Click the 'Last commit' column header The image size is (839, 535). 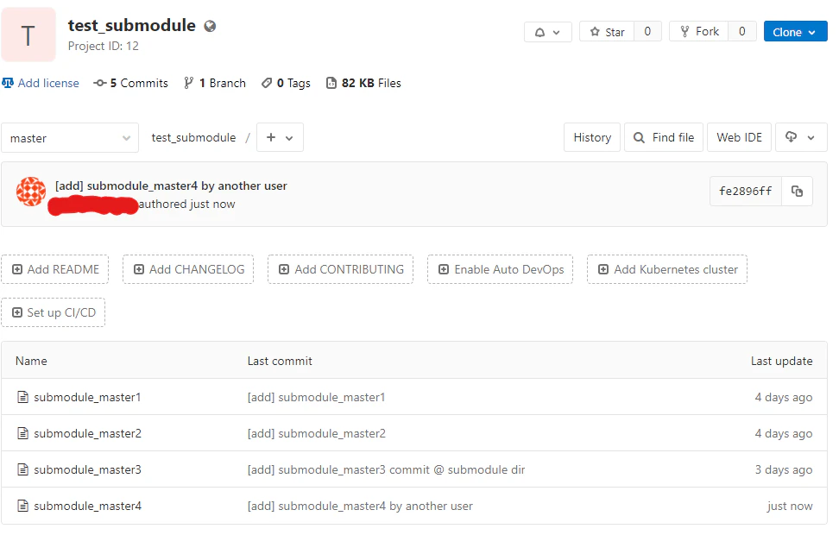(x=280, y=361)
